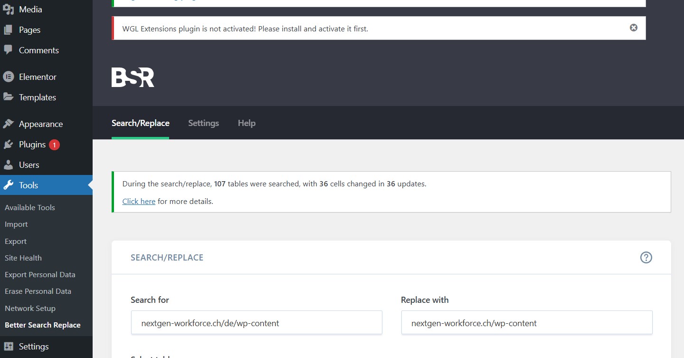Click the Media icon in sidebar
Viewport: 684px width, 358px height.
(x=8, y=10)
